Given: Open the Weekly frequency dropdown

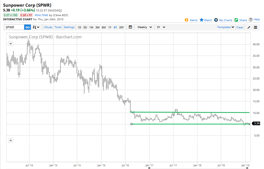Looking at the screenshot, I should tap(145, 27).
